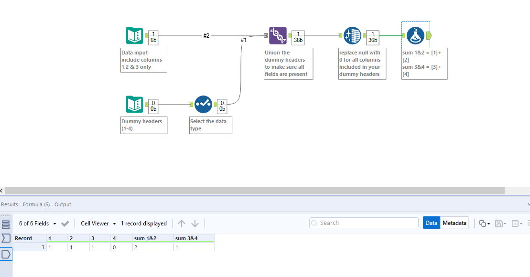Image resolution: width=530 pixels, height=277 pixels.
Task: Select the Data Cleansing tool replacing nulls
Action: tap(353, 35)
